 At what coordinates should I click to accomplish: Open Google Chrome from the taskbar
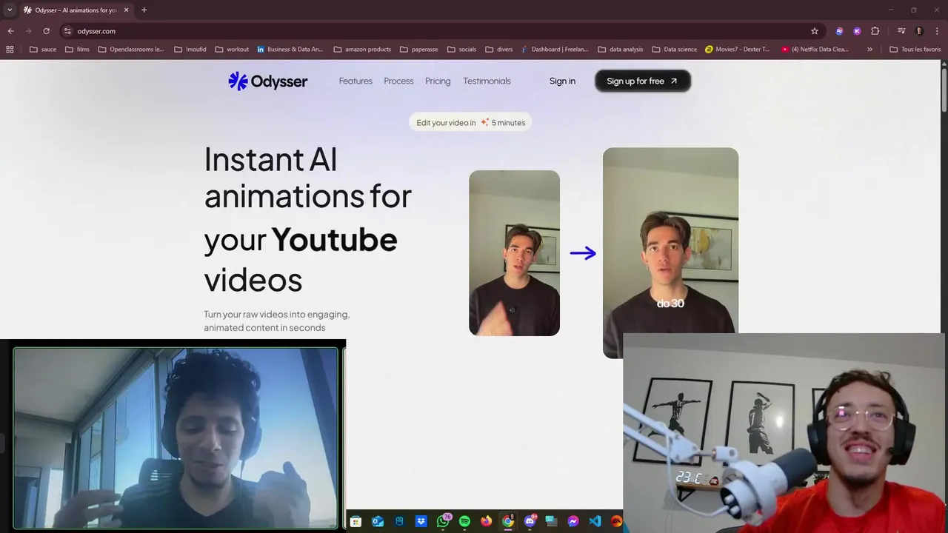coord(507,521)
